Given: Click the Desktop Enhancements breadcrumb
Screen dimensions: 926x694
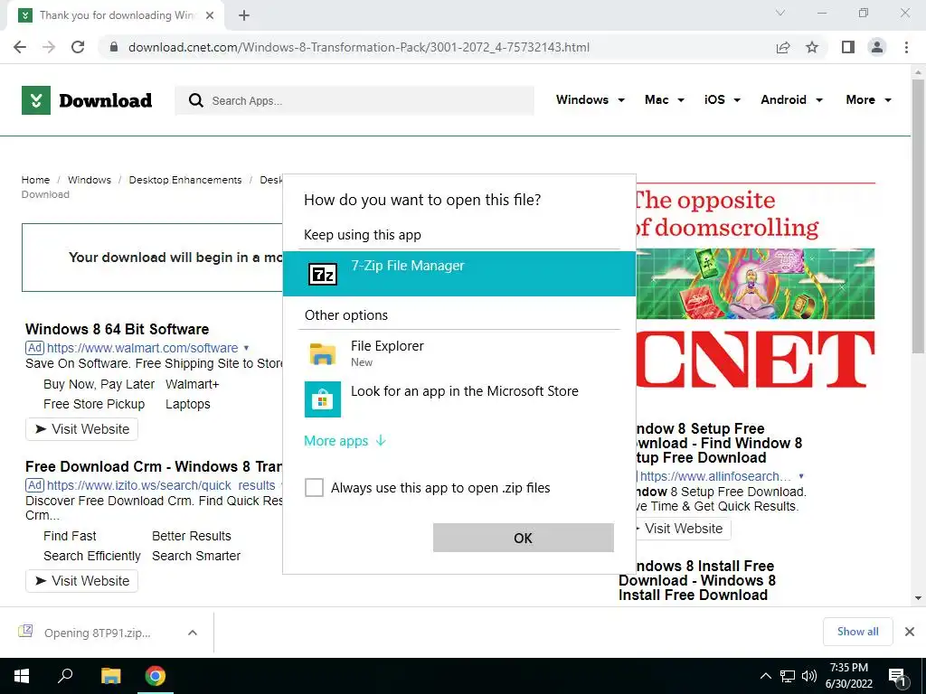Looking at the screenshot, I should (x=185, y=180).
